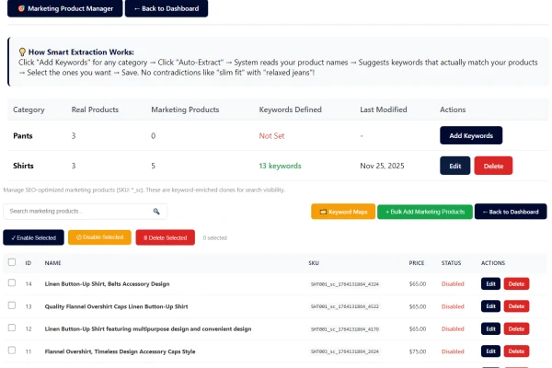The height and width of the screenshot is (368, 552).
Task: Click Delete Selected button
Action: 165,237
